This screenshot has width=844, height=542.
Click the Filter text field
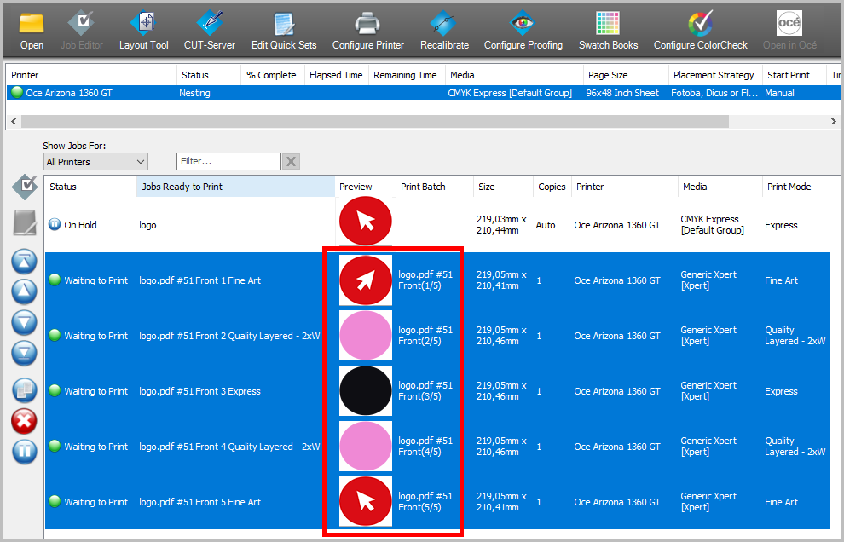tap(228, 162)
